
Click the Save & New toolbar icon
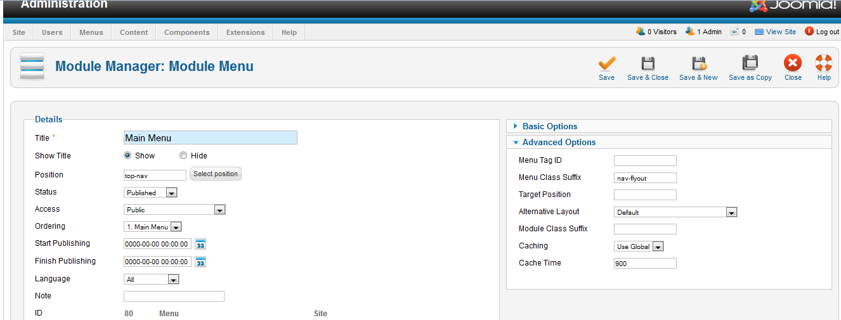698,63
